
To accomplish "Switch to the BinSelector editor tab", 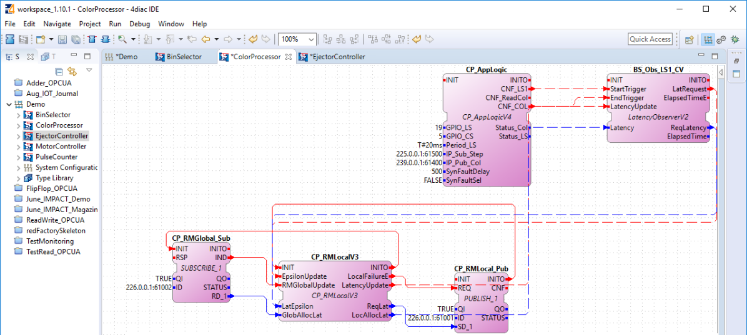I will point(184,57).
